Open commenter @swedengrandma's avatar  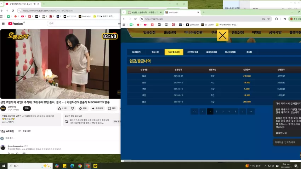point(3,147)
